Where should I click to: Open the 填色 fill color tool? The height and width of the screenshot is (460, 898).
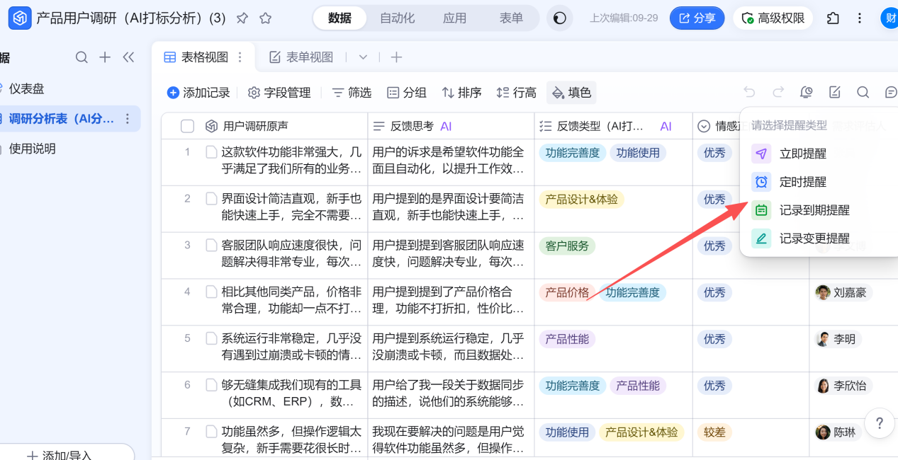click(x=571, y=93)
